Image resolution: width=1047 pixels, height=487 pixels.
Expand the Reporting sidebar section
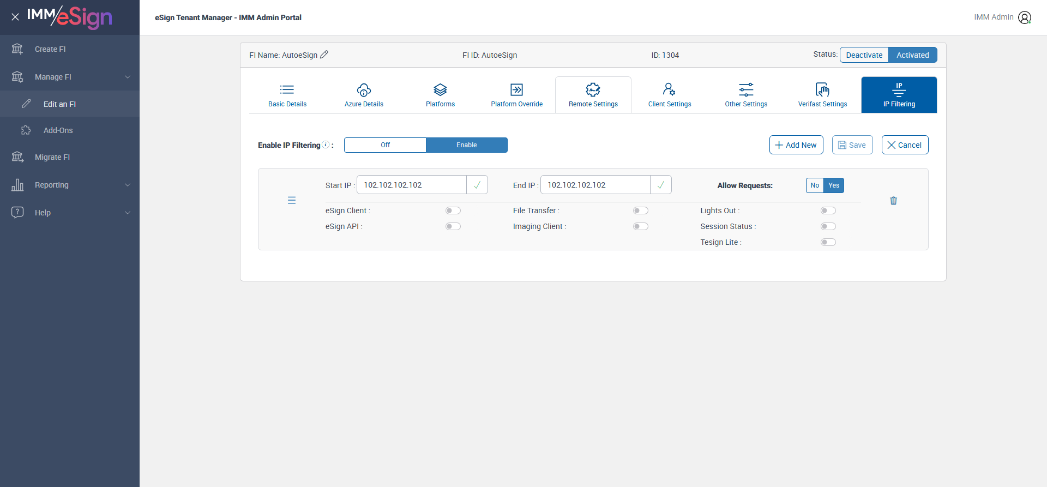[70, 185]
